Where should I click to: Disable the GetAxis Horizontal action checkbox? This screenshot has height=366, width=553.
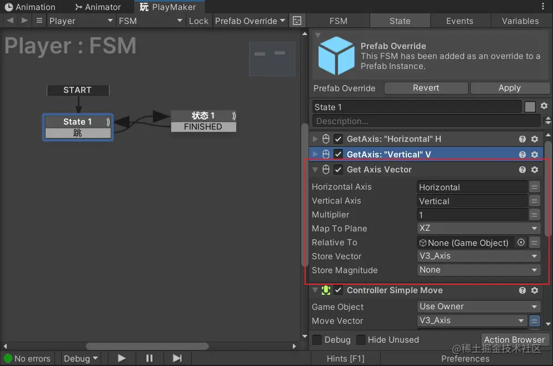[338, 139]
